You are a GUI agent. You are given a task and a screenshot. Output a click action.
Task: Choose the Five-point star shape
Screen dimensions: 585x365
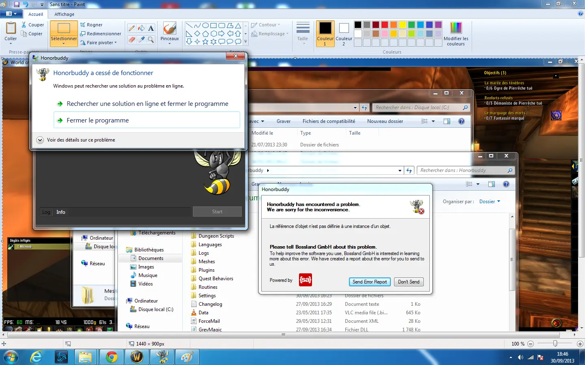coord(206,41)
